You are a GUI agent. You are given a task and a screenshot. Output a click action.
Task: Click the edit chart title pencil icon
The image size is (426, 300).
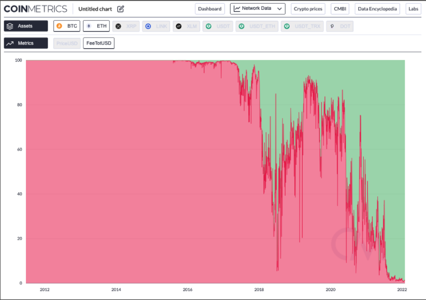[x=121, y=9]
